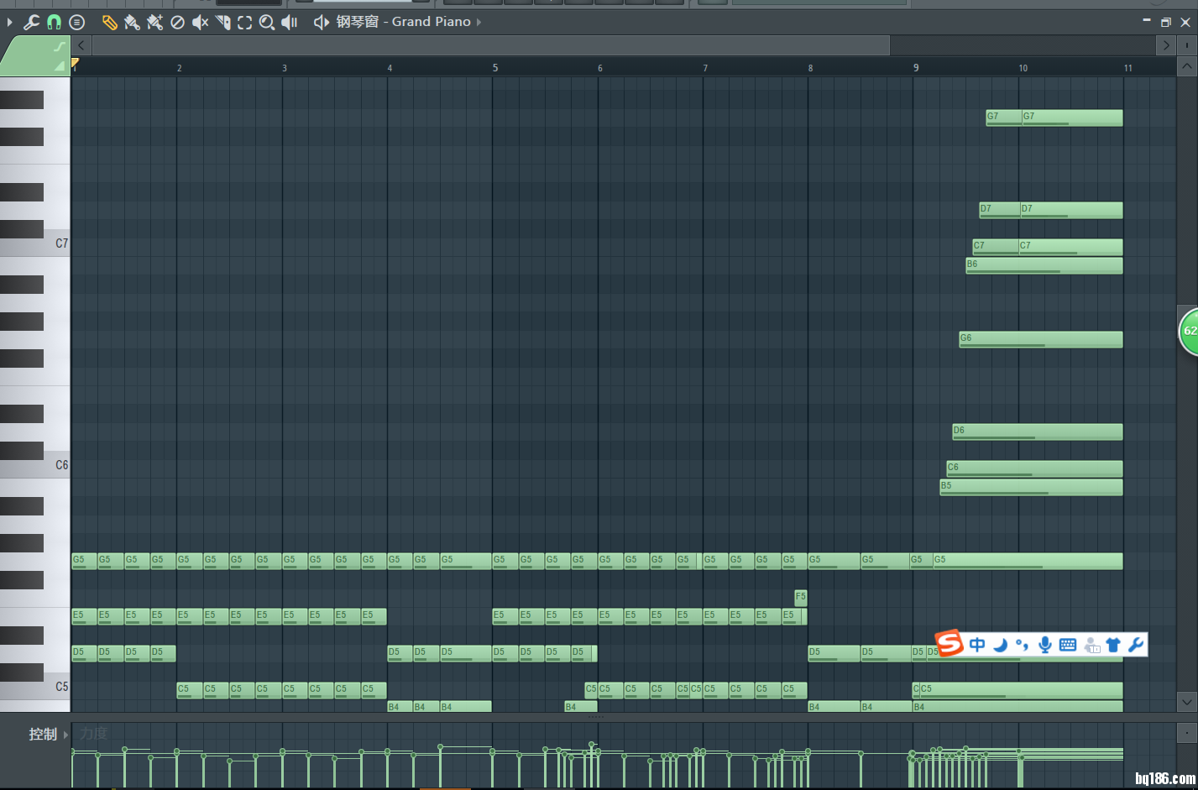Select the Paint drum sequence tool

point(154,23)
